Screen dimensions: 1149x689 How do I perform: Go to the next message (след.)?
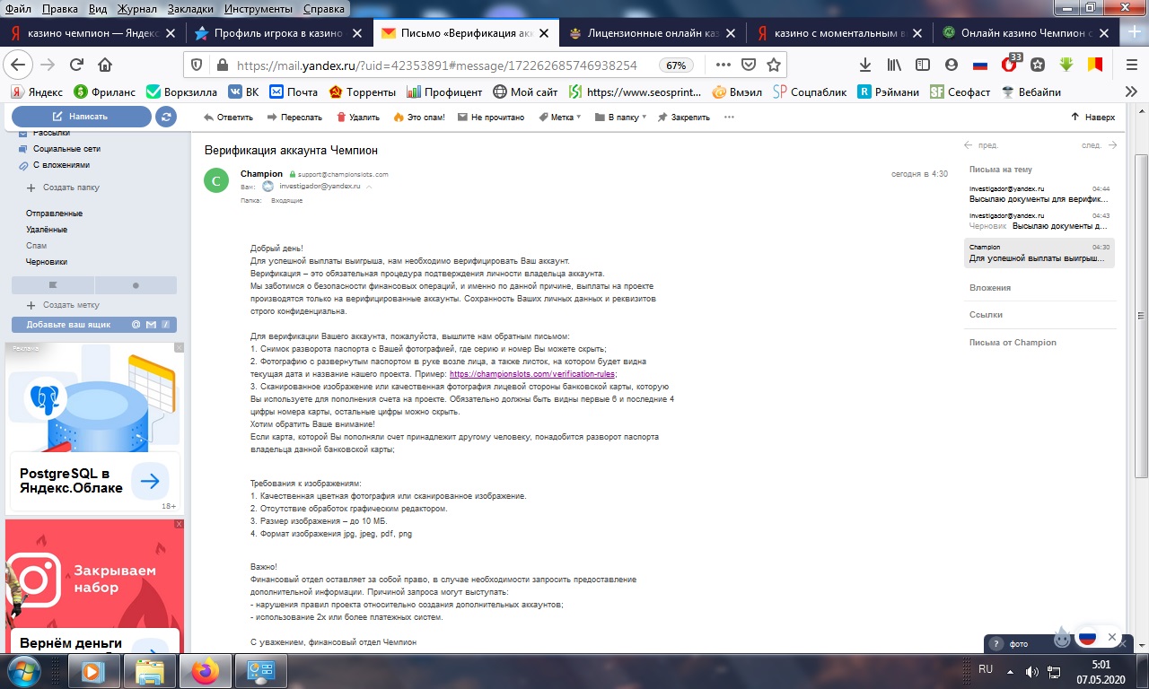[1100, 145]
